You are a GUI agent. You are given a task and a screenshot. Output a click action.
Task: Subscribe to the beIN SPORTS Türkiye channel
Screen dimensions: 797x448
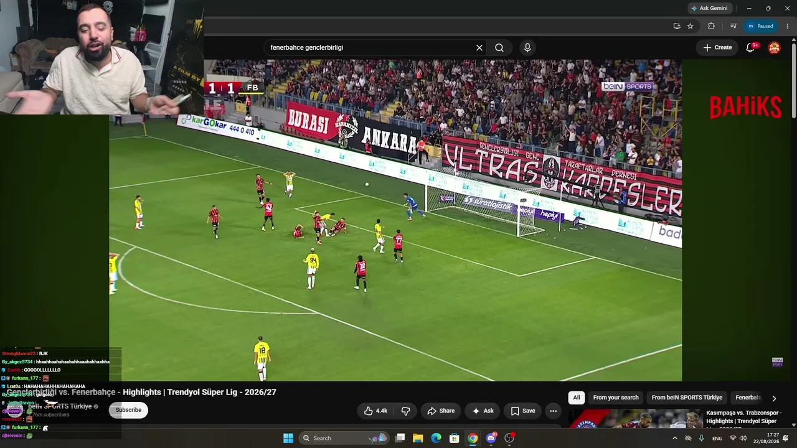click(x=128, y=410)
